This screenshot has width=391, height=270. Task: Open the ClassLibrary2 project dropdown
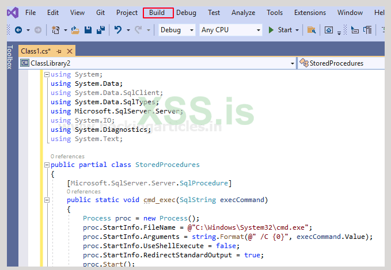pos(293,63)
